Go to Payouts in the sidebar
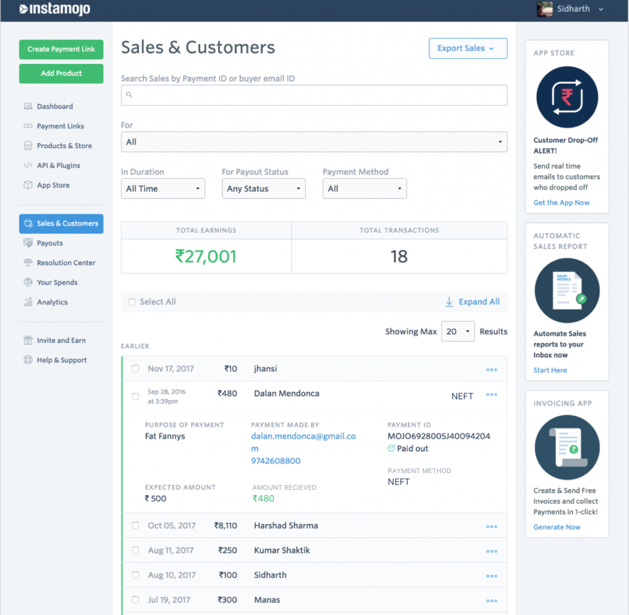Image resolution: width=629 pixels, height=615 pixels. click(50, 243)
